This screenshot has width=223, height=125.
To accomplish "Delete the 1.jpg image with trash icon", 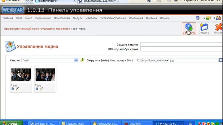I will pos(13,89).
